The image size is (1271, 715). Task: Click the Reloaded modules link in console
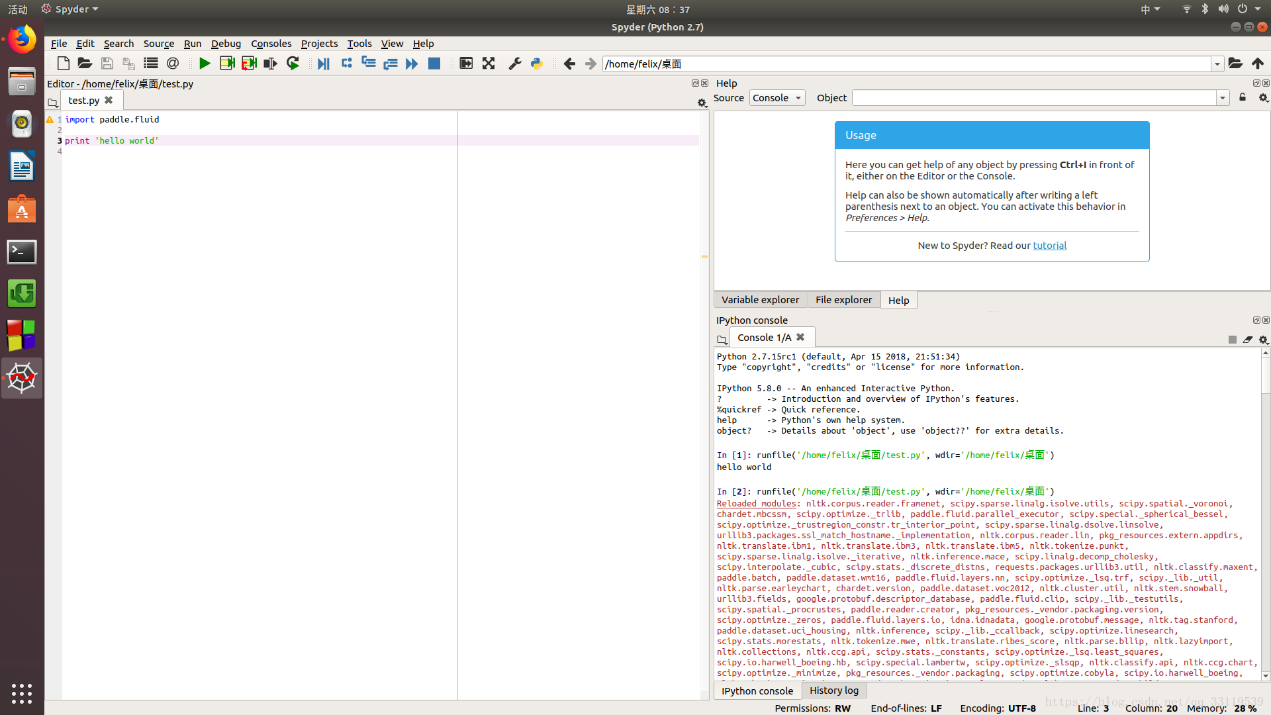coord(757,504)
